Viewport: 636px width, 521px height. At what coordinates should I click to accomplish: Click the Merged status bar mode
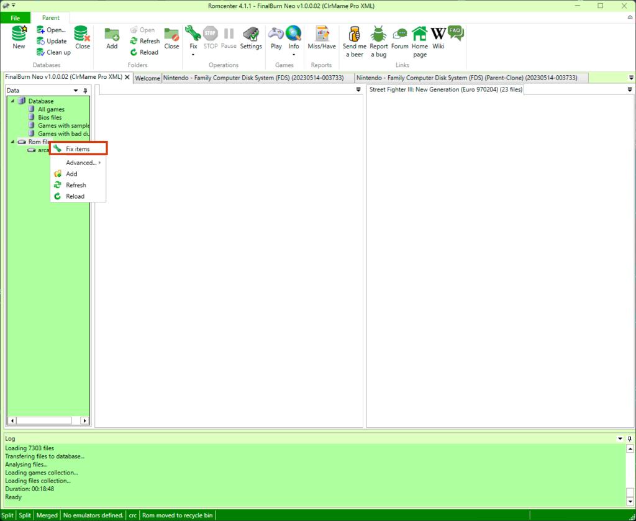click(x=47, y=515)
